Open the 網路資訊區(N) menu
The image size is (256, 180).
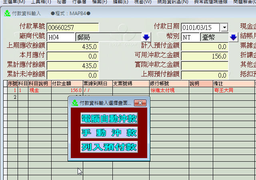[174, 2]
